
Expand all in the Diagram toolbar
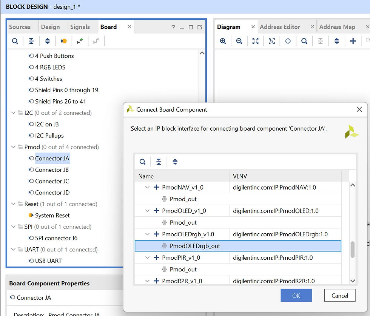point(337,41)
